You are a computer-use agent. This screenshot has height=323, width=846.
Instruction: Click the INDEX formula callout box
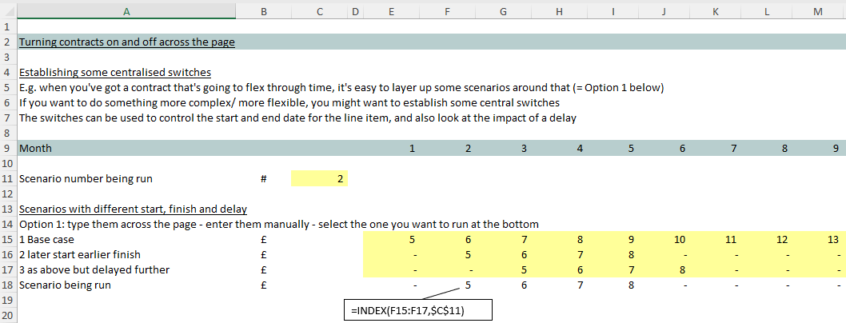click(417, 309)
